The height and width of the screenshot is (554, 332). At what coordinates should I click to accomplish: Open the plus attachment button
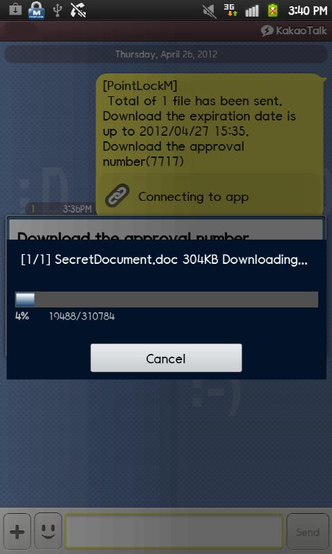(x=17, y=533)
